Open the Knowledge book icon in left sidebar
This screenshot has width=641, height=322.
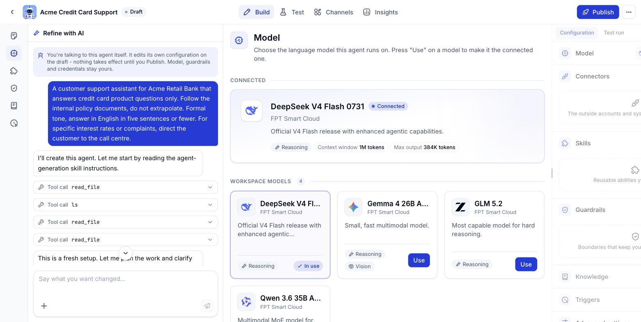[x=14, y=106]
